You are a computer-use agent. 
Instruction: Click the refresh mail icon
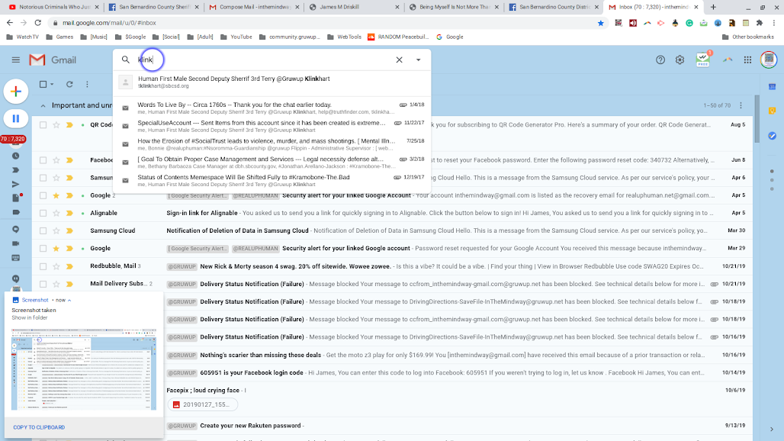coord(69,85)
